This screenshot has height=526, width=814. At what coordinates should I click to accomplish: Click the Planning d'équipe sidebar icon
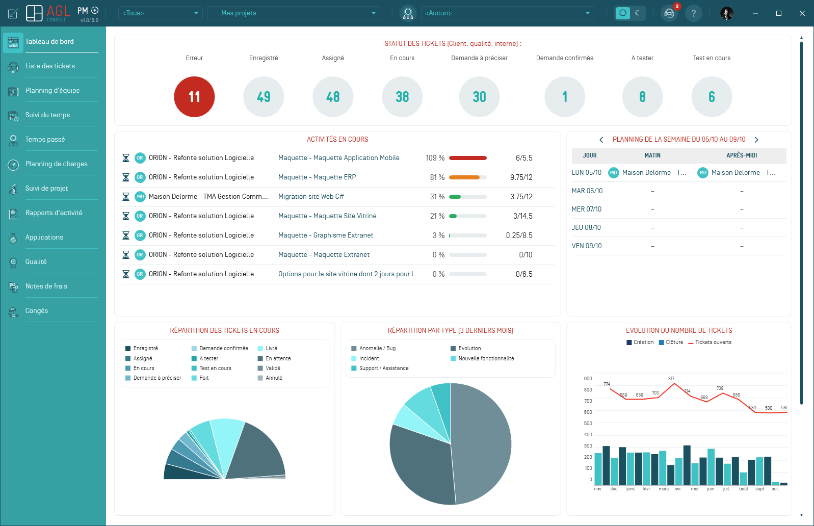pos(13,91)
